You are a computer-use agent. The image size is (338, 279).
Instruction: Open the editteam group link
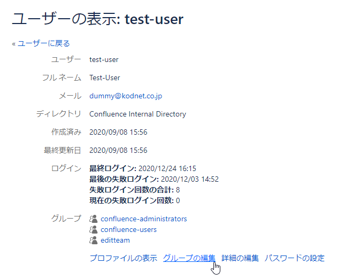tap(115, 240)
